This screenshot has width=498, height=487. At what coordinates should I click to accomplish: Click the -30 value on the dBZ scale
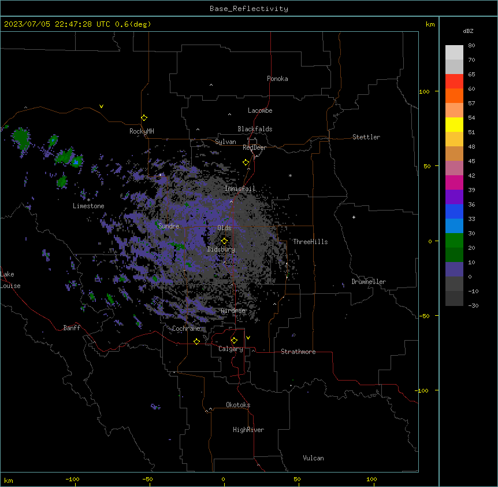point(473,305)
